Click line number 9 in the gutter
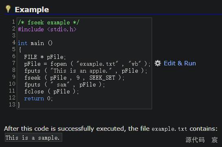Viewport: 222px width, 147px height. (14, 77)
